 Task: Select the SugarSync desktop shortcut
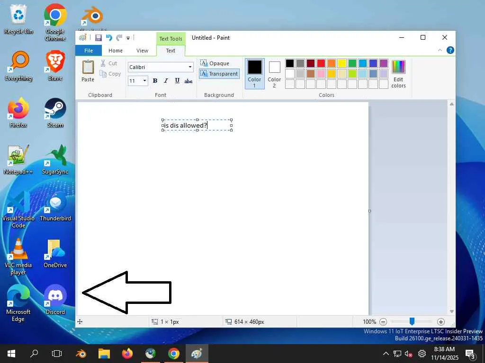click(55, 159)
